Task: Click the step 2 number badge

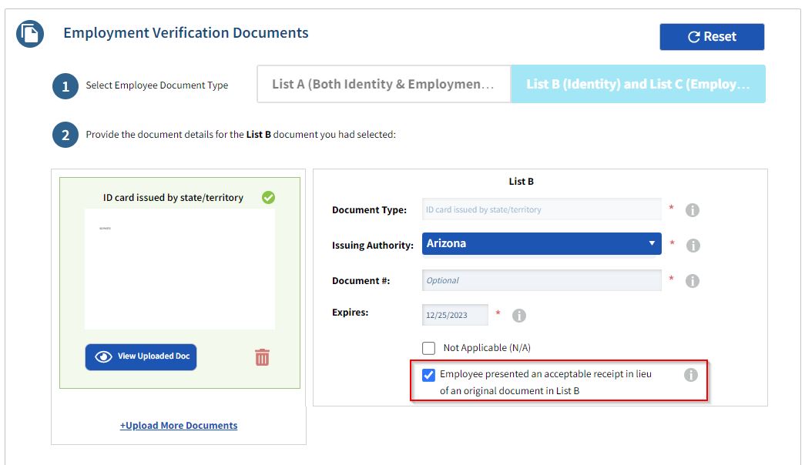Action: [65, 135]
